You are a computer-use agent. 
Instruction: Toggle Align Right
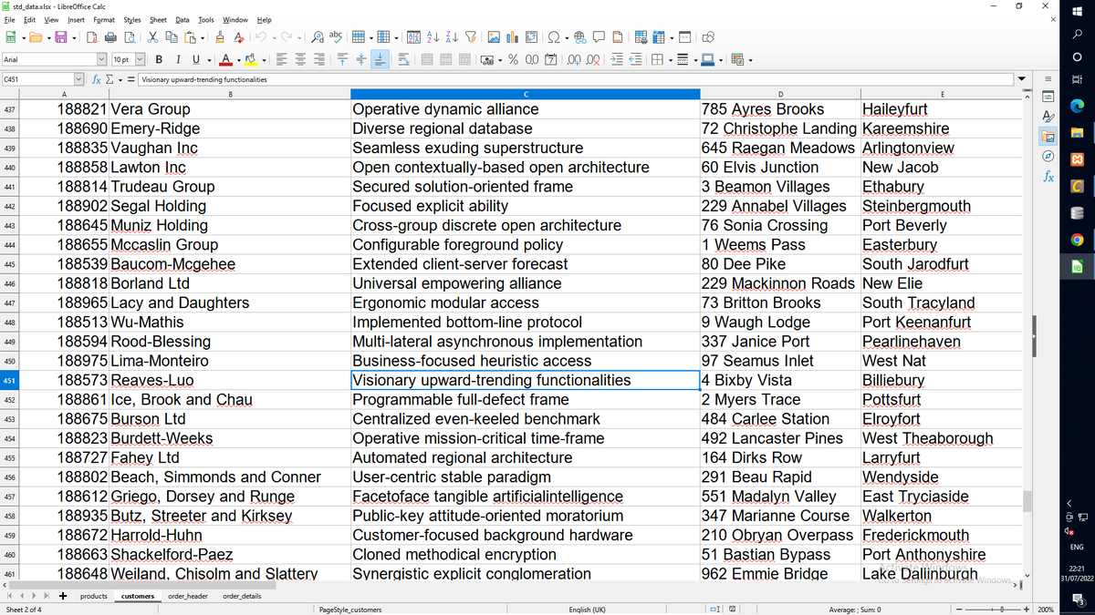(x=318, y=60)
